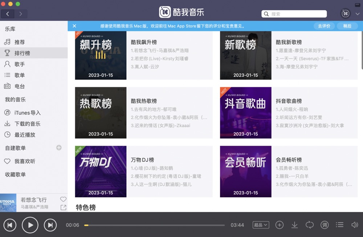Click the magnifier icon in search box
Image resolution: width=363 pixels, height=237 pixels.
[x=266, y=14]
